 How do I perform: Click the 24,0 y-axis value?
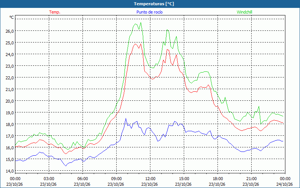(10, 54)
